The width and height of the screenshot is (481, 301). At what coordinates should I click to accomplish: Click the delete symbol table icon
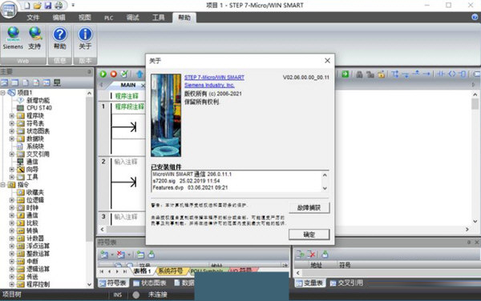[121, 255]
